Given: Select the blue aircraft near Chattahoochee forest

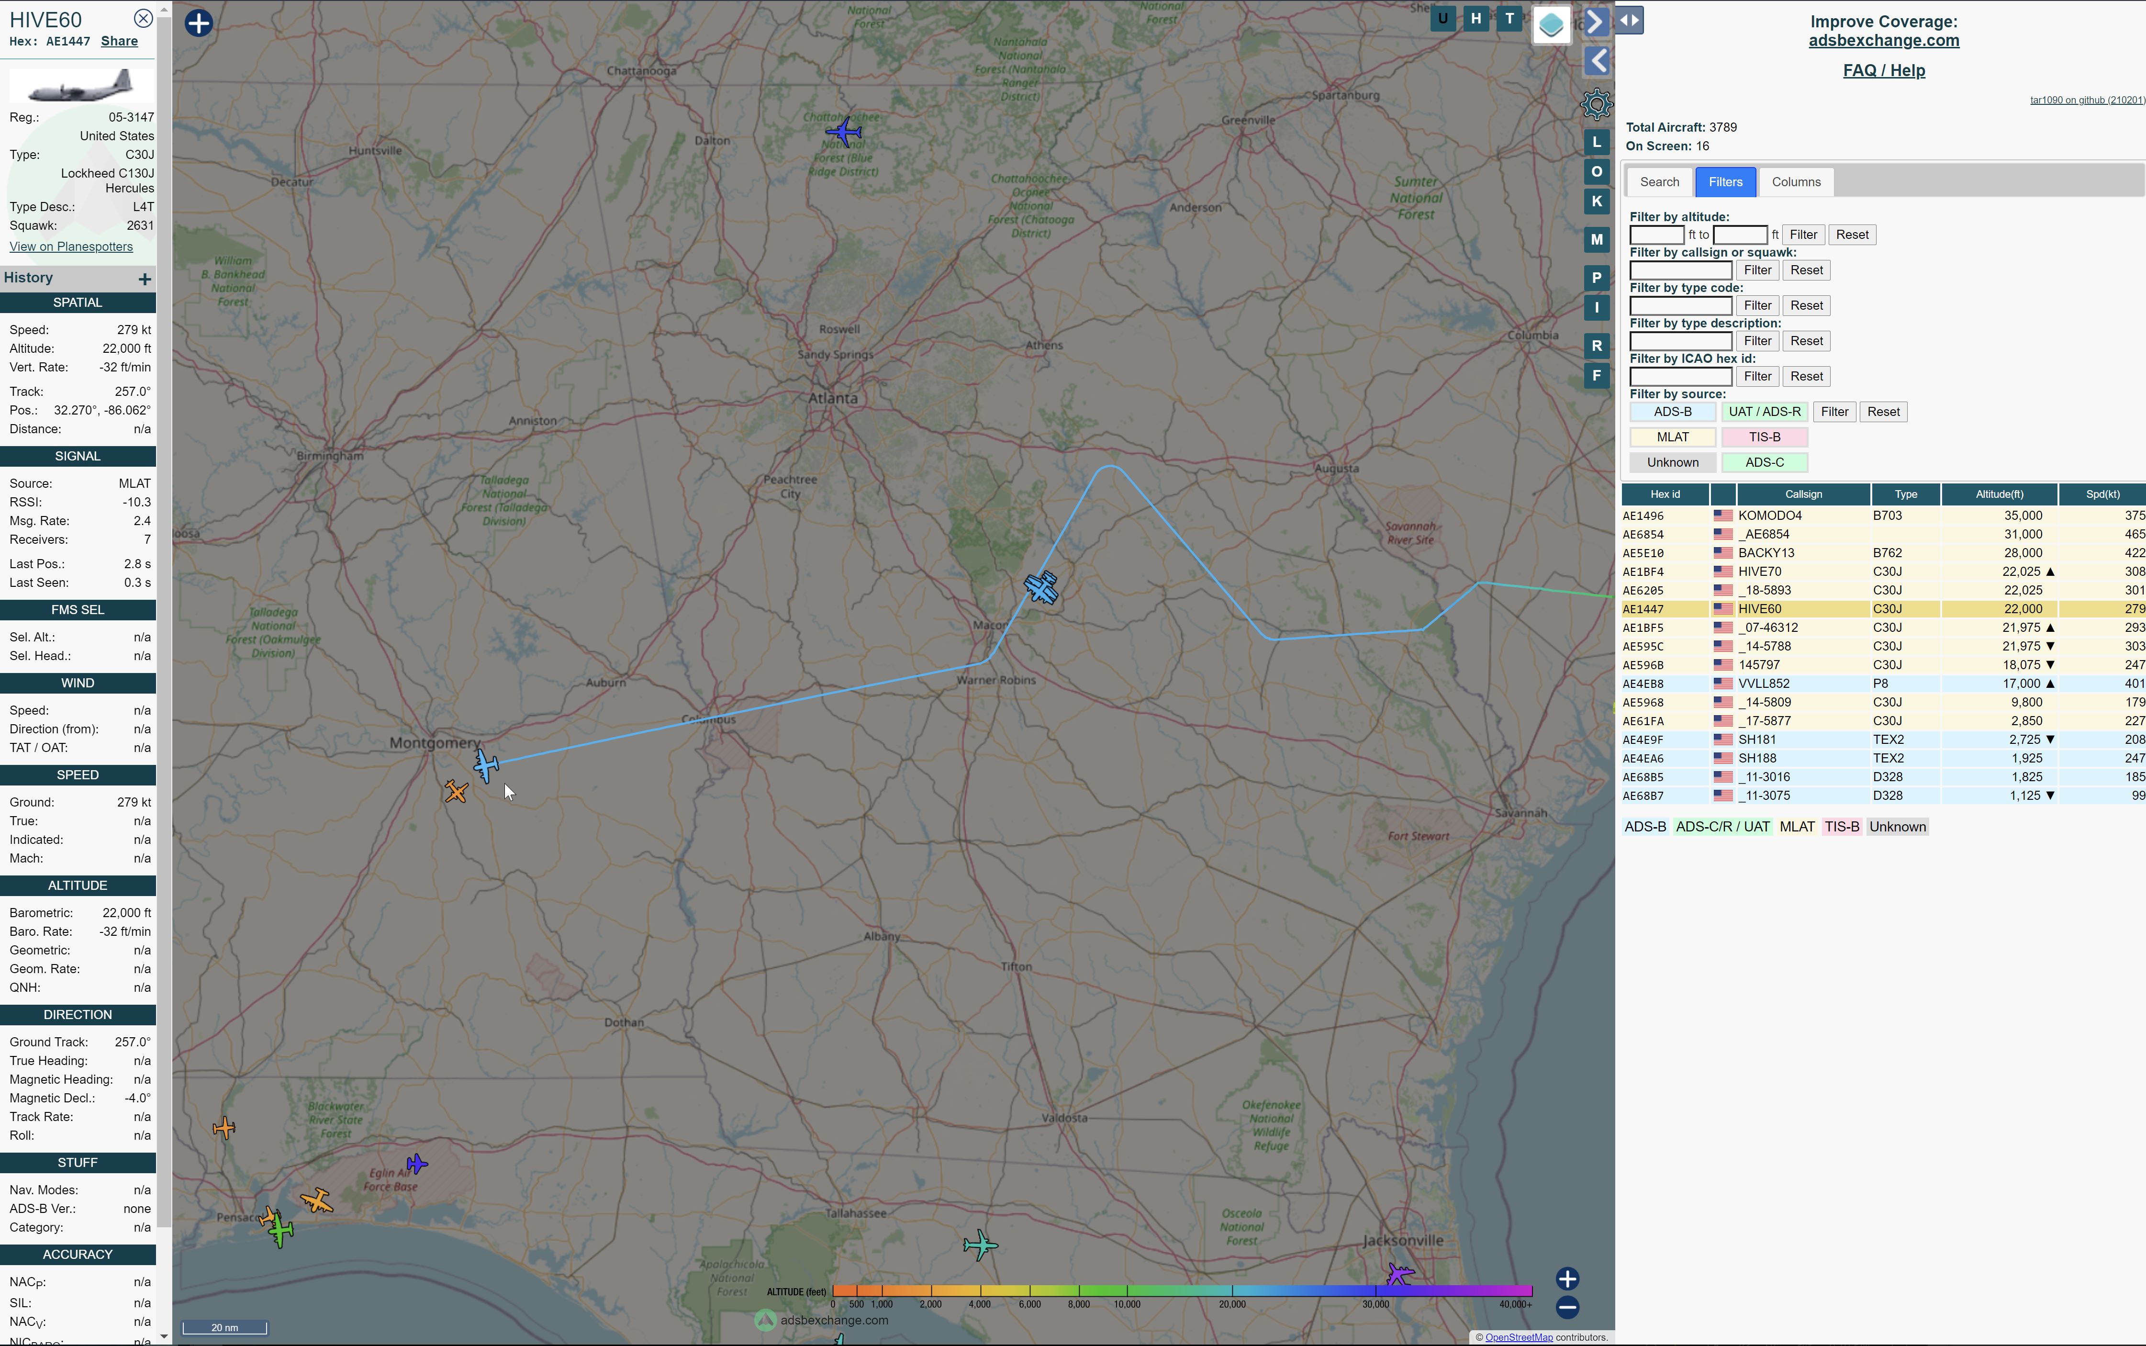Looking at the screenshot, I should point(843,133).
